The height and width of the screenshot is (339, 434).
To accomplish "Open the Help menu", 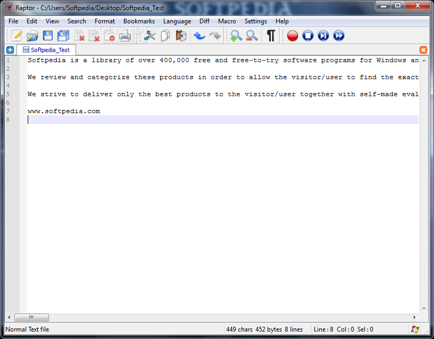I will tap(282, 21).
